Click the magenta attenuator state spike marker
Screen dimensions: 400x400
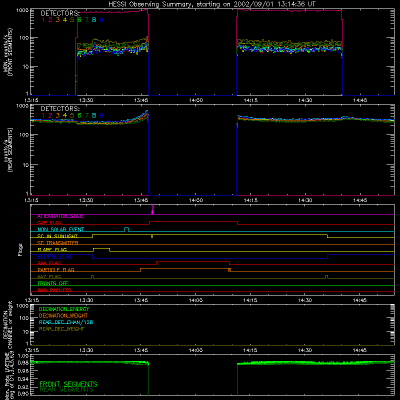(x=152, y=209)
